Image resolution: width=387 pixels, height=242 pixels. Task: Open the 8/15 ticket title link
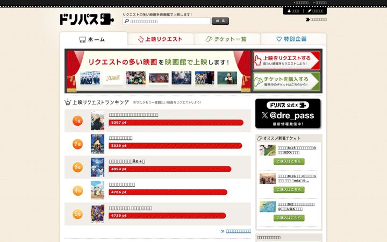point(297,150)
